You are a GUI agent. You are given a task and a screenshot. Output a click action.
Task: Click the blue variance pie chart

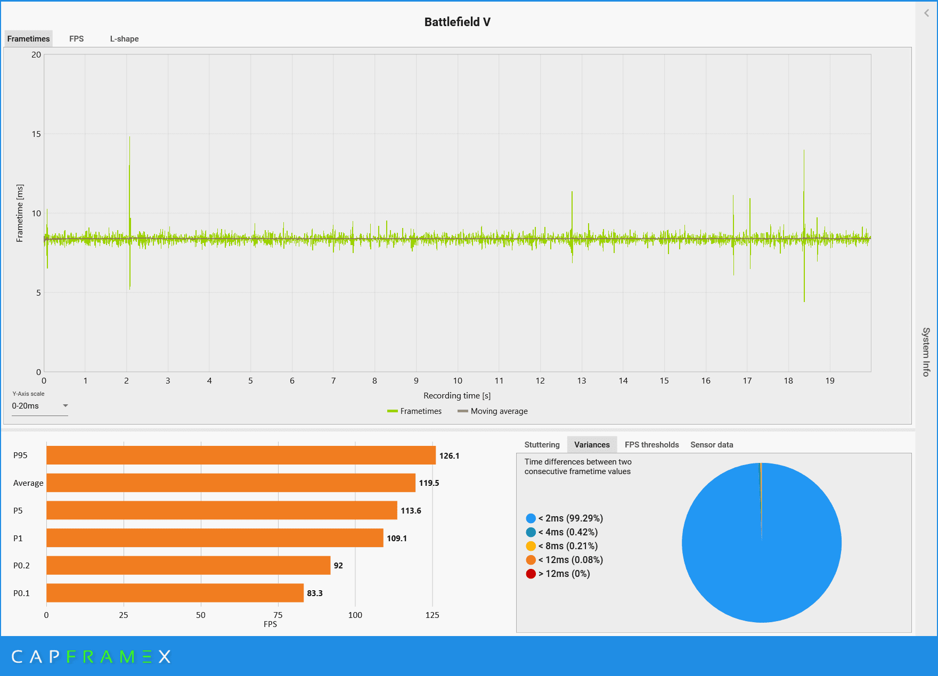pyautogui.click(x=761, y=542)
